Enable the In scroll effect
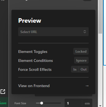 click(75, 69)
